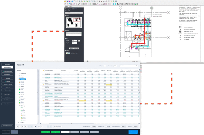
Task: Click Import from take off button
Action: [x=7, y=126]
